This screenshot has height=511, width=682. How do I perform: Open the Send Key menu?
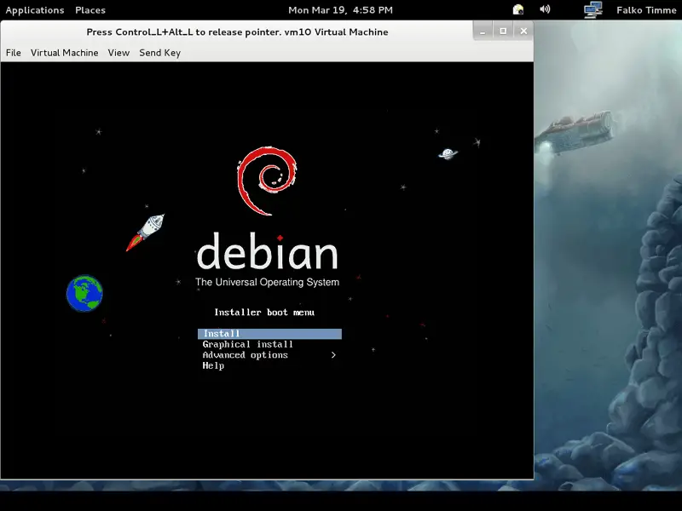point(159,53)
